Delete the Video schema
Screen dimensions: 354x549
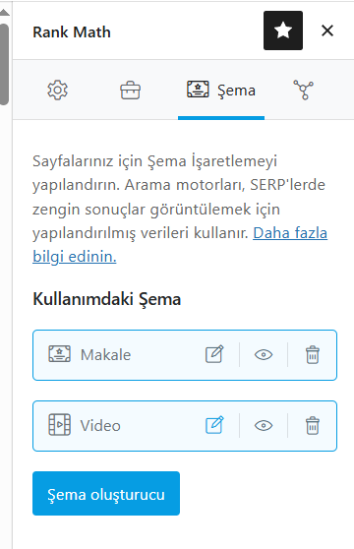point(313,425)
